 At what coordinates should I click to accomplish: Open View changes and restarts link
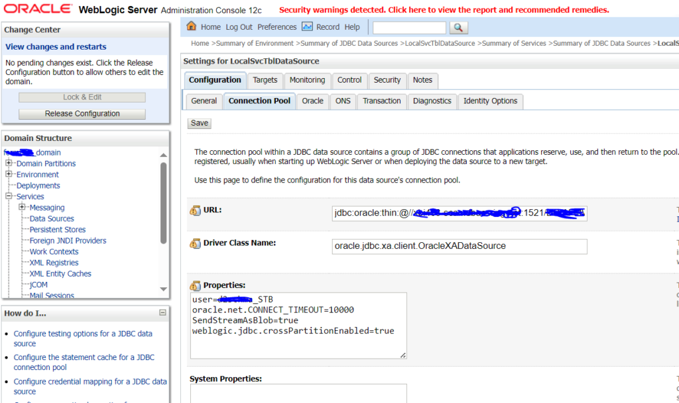pos(56,46)
